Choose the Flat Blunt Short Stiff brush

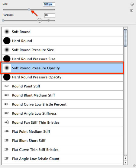click(x=63, y=141)
